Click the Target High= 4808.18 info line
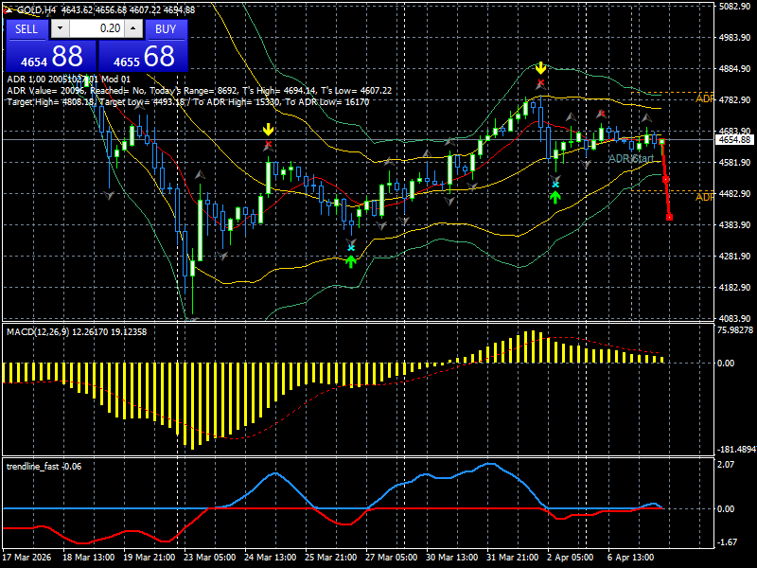Screen dimensions: 757x568 point(187,102)
